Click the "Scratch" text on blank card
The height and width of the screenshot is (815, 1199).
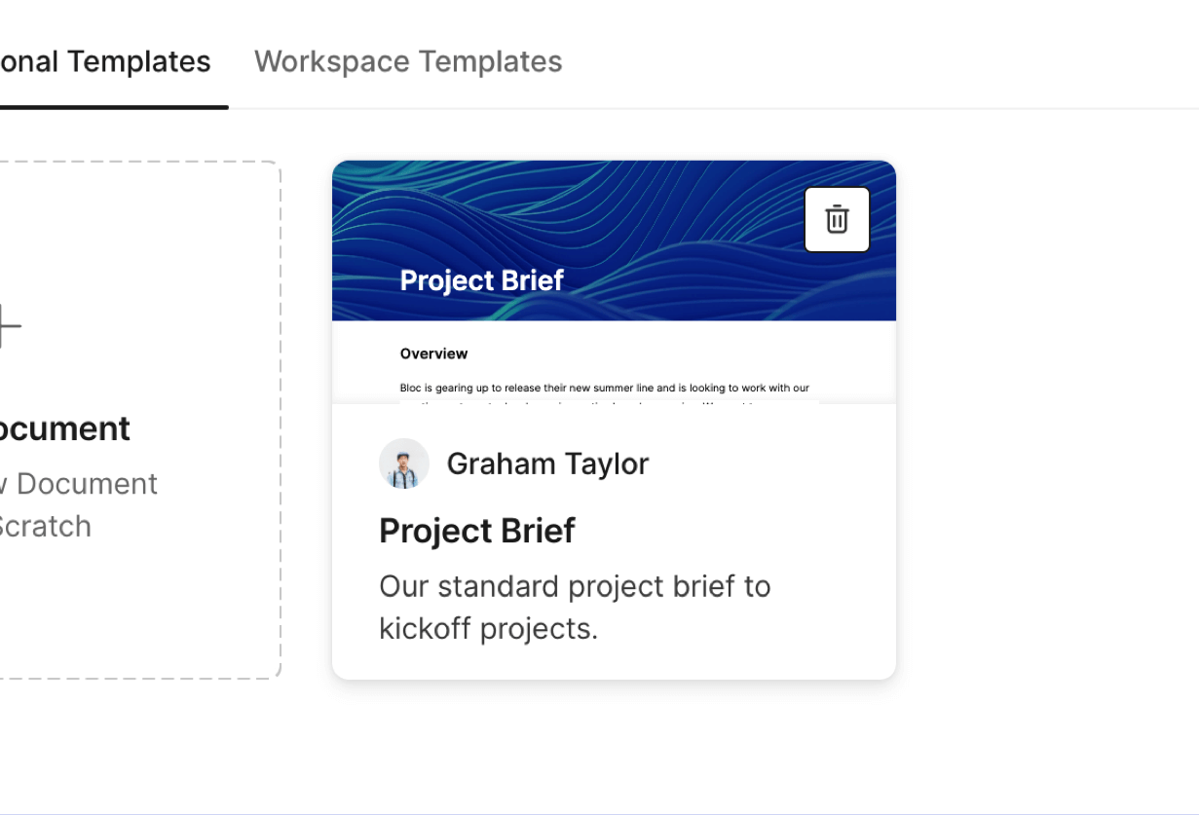[x=45, y=526]
